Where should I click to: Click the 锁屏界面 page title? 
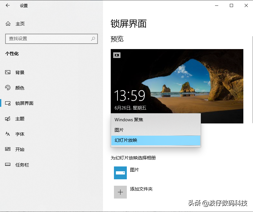pyautogui.click(x=128, y=24)
